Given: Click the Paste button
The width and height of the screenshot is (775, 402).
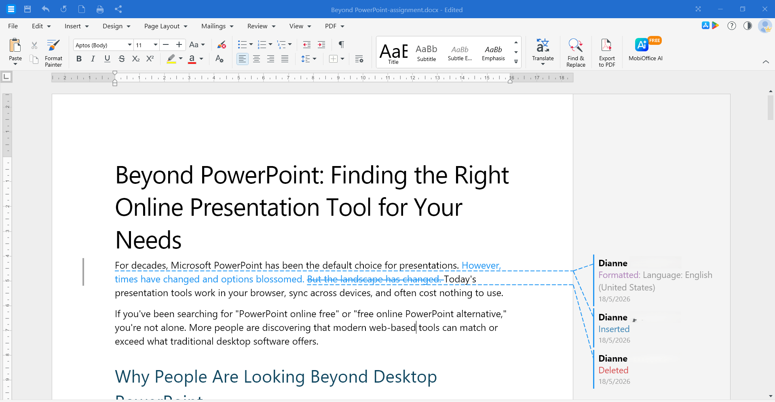Looking at the screenshot, I should [15, 52].
